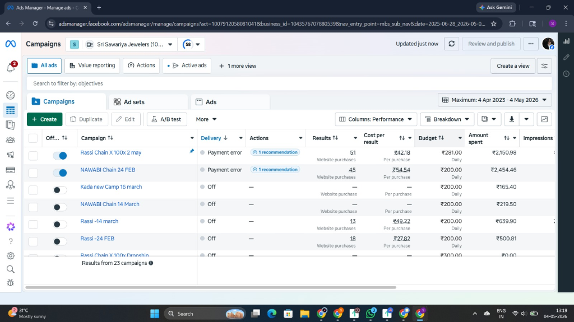Viewport: 574px width, 322px height.
Task: Turn on Kada new Camp 16 march
Action: 59,190
